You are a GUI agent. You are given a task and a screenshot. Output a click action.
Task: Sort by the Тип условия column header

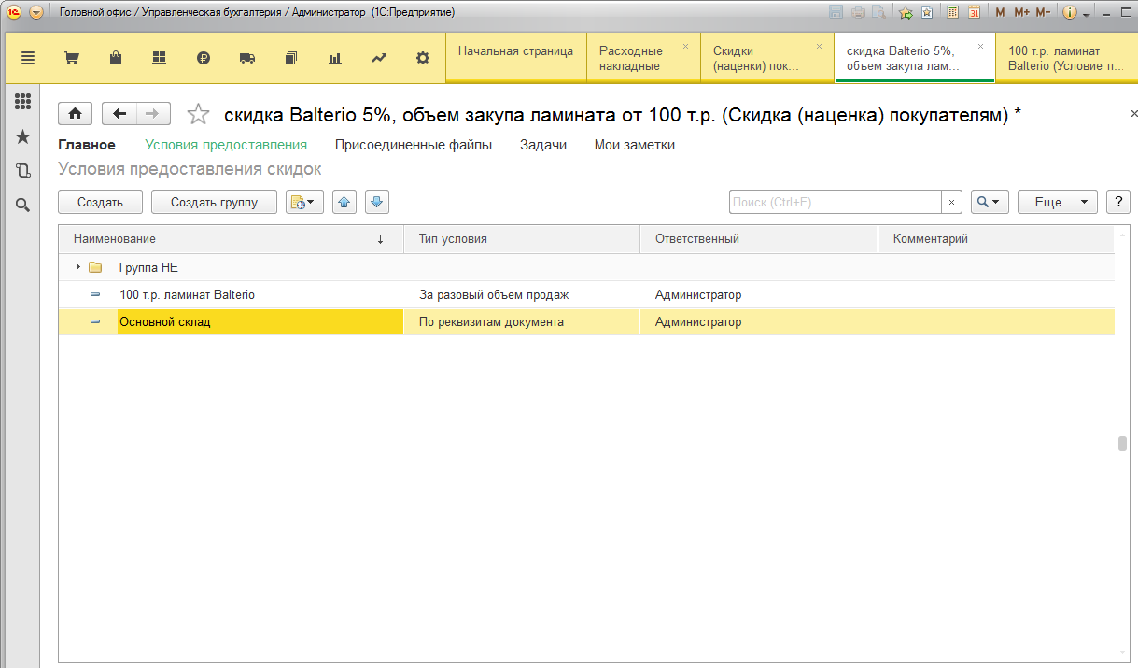pyautogui.click(x=522, y=239)
